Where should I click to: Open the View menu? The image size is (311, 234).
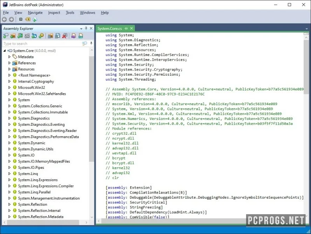point(18,13)
